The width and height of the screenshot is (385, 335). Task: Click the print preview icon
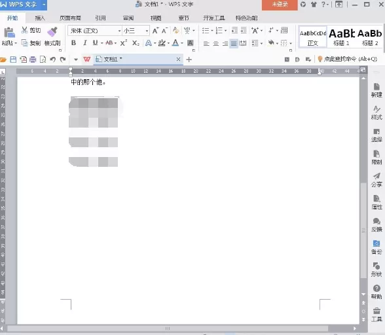pyautogui.click(x=43, y=60)
